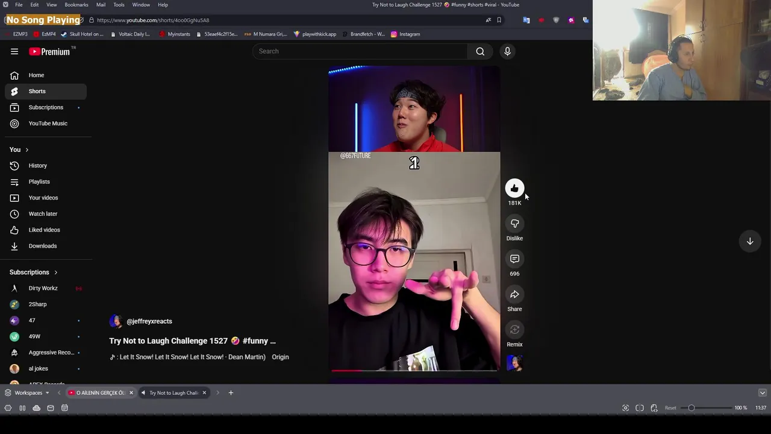
Task: Open the @jeffreyxreacts channel link
Action: click(149, 321)
